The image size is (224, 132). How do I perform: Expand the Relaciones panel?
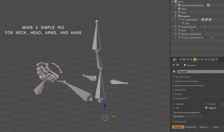(x=181, y=90)
